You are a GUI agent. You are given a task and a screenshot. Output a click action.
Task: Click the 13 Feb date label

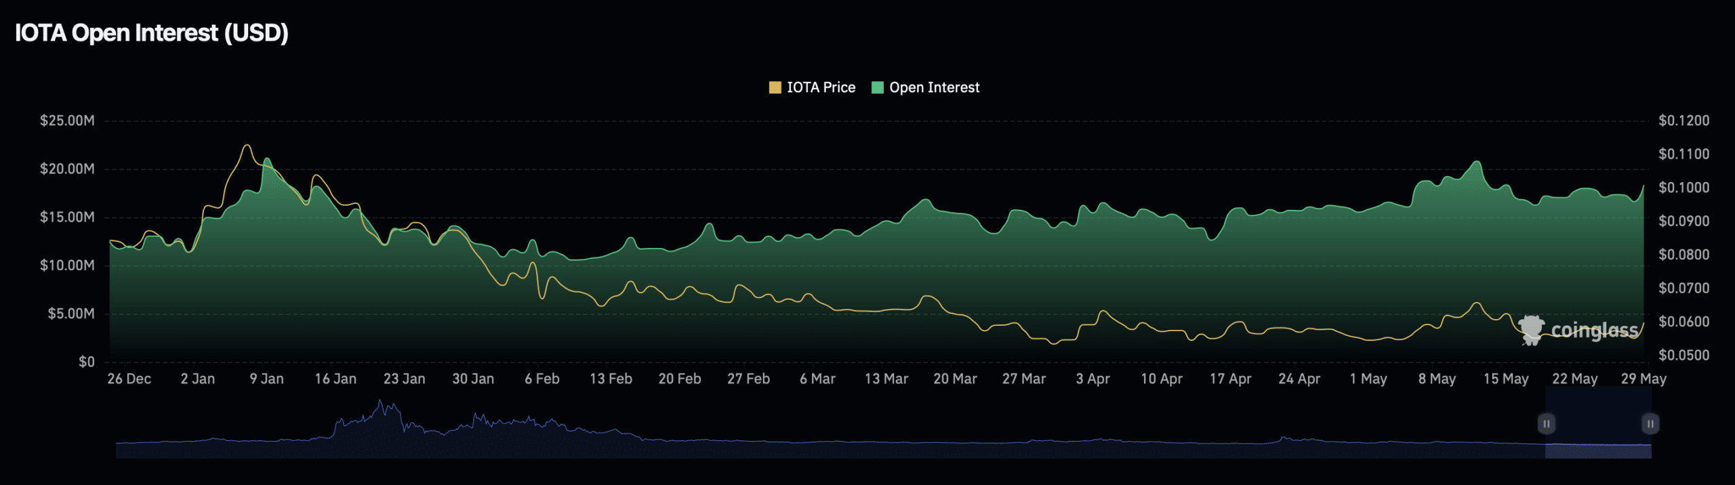point(611,379)
